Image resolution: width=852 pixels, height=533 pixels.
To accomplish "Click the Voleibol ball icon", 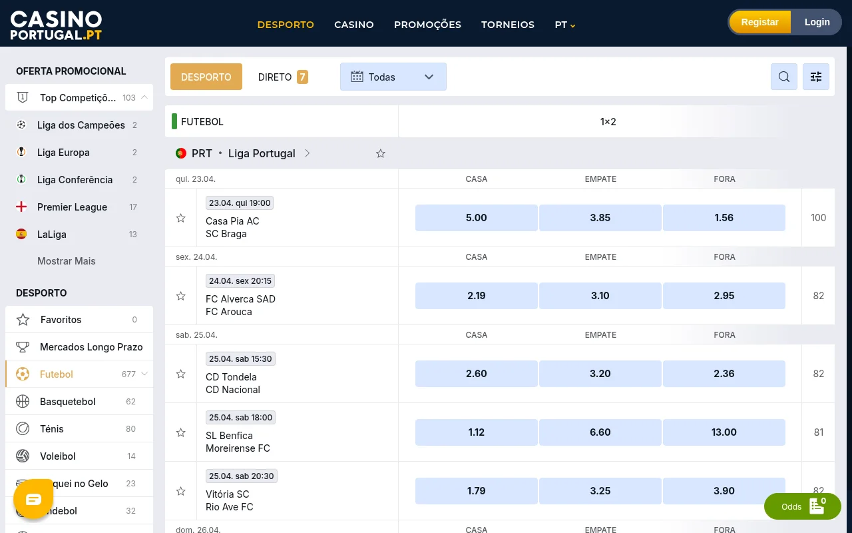I will pyautogui.click(x=23, y=456).
